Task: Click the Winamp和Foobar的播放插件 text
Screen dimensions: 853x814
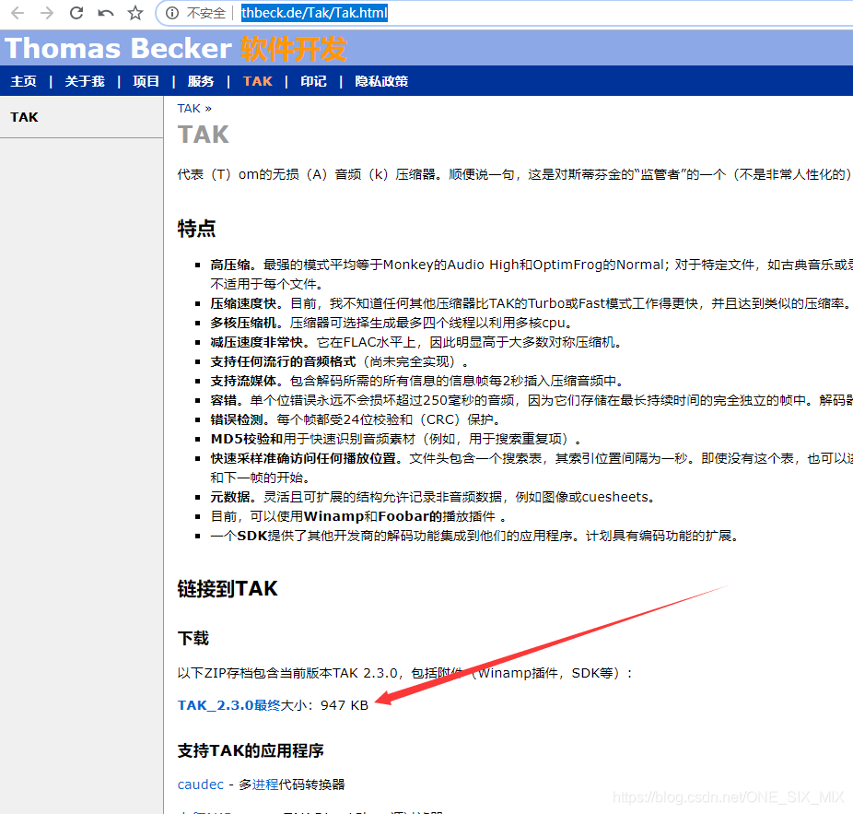Action: coord(399,516)
